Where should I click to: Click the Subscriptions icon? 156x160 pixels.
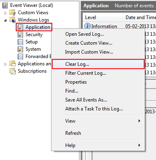13,71
